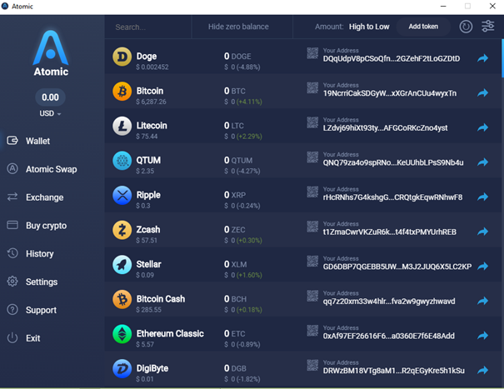Show QR code for QTUM address
Image resolution: width=504 pixels, height=389 pixels.
[312, 157]
